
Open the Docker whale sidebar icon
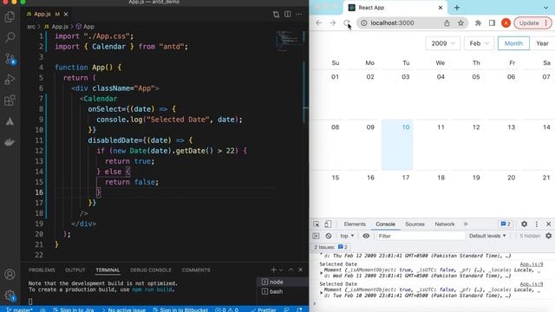(x=10, y=142)
